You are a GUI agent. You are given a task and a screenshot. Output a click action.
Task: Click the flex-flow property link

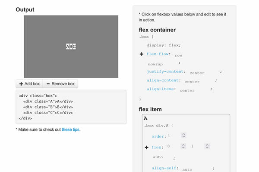pyautogui.click(x=158, y=54)
